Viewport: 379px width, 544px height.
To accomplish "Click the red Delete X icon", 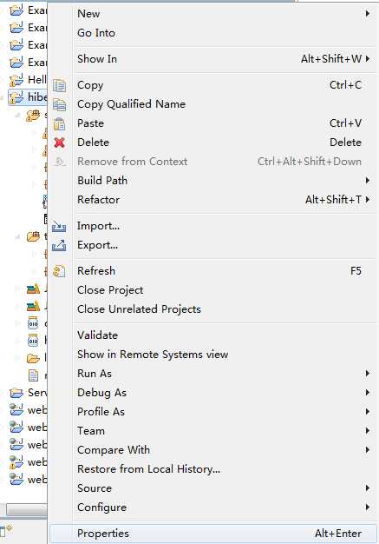I will [x=59, y=143].
